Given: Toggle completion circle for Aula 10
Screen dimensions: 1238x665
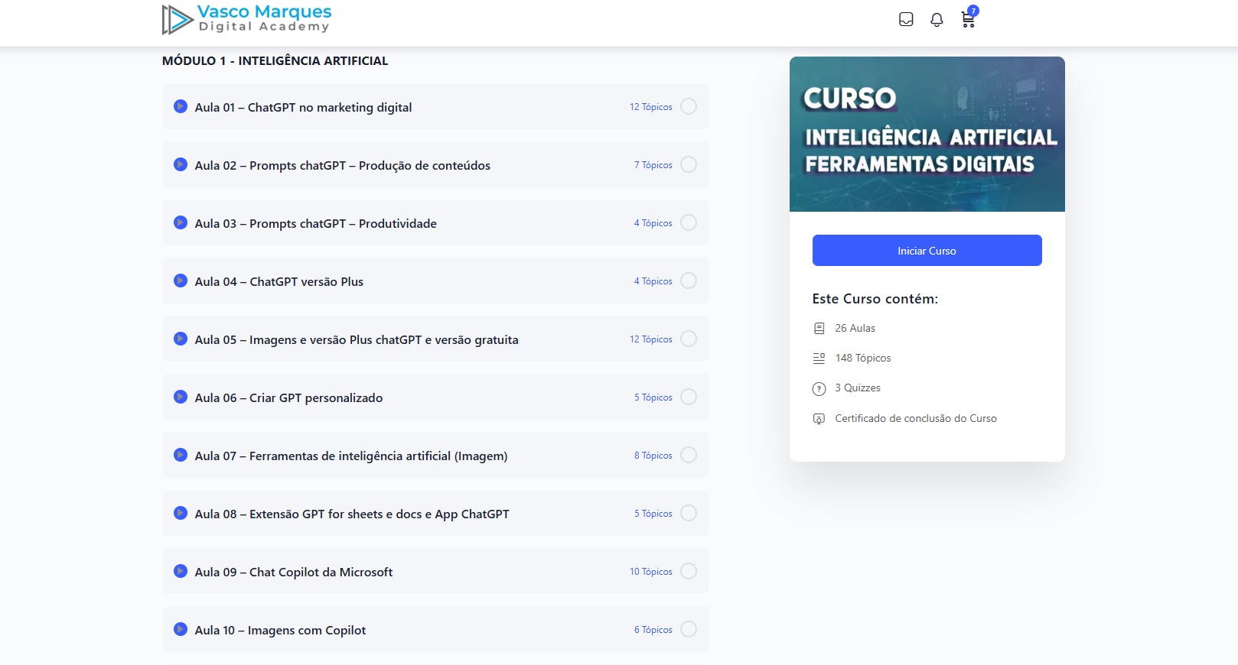Looking at the screenshot, I should [689, 629].
